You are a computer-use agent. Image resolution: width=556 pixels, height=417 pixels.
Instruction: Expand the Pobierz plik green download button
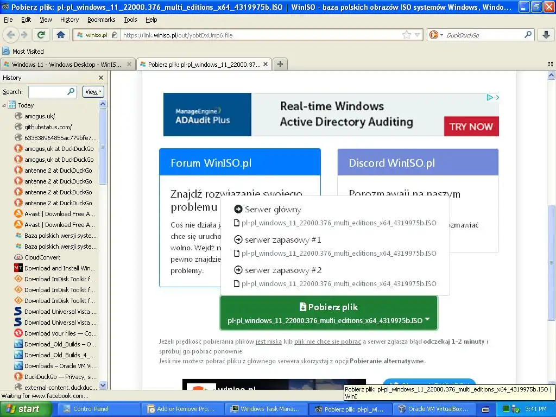[328, 313]
